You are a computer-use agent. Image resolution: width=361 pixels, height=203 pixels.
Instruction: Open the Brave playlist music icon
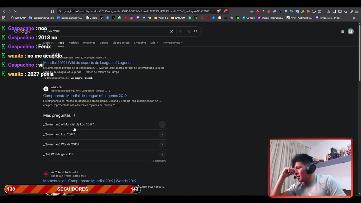329,11
